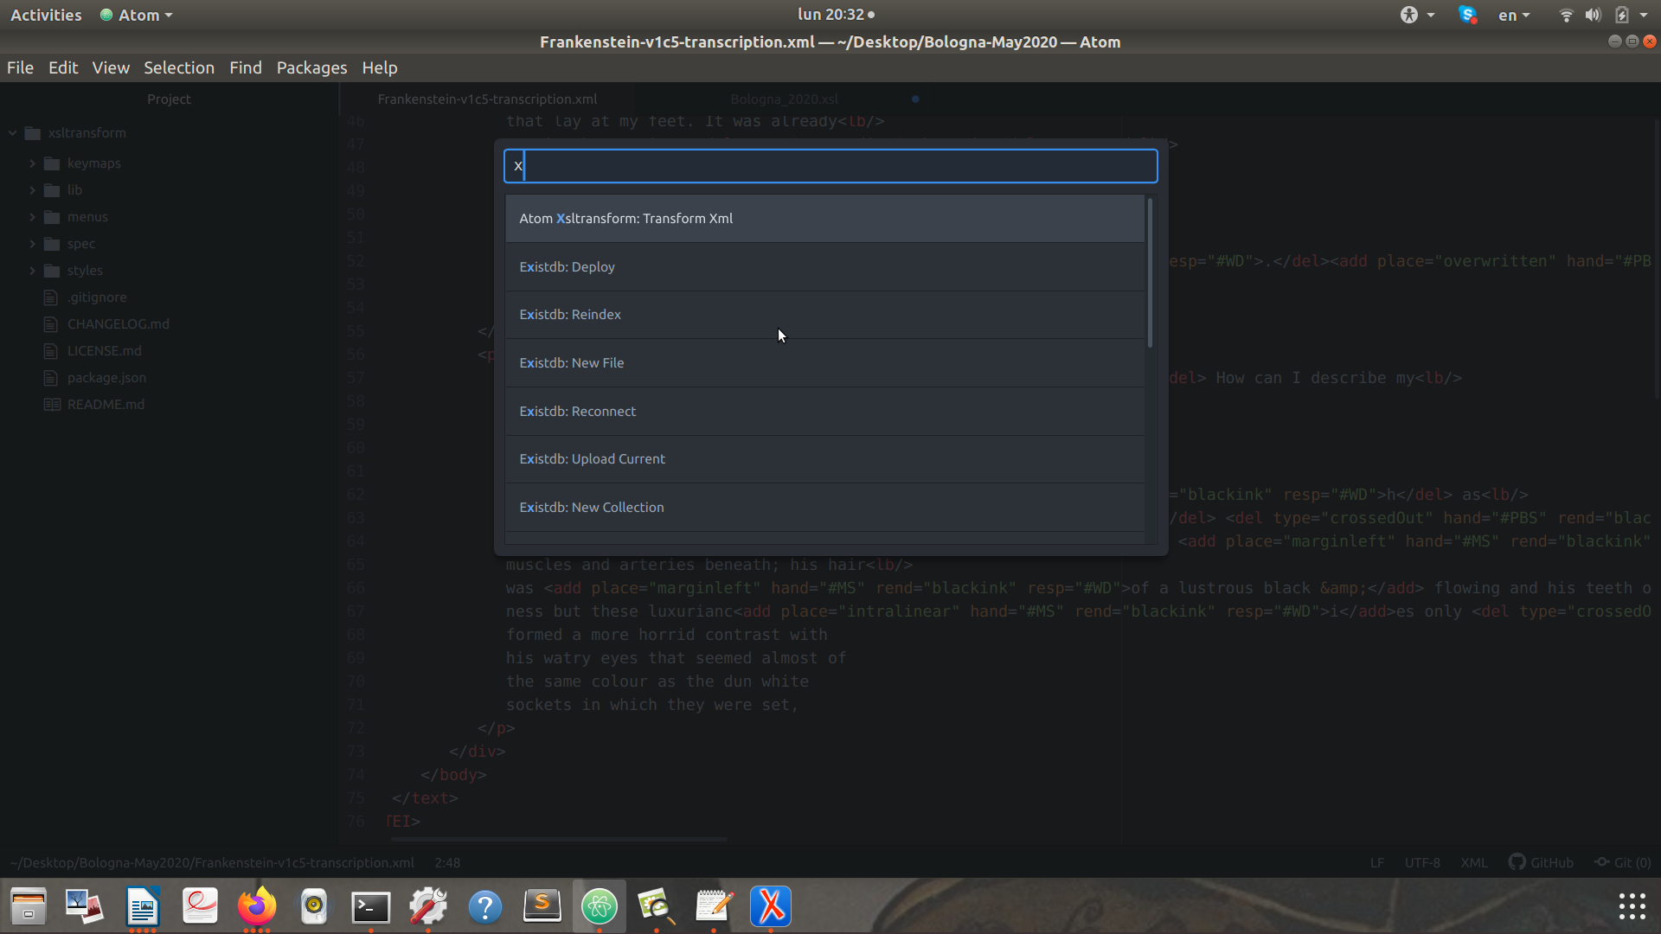The height and width of the screenshot is (934, 1661).
Task: Open oXygen XML editor dock icon
Action: point(771,905)
